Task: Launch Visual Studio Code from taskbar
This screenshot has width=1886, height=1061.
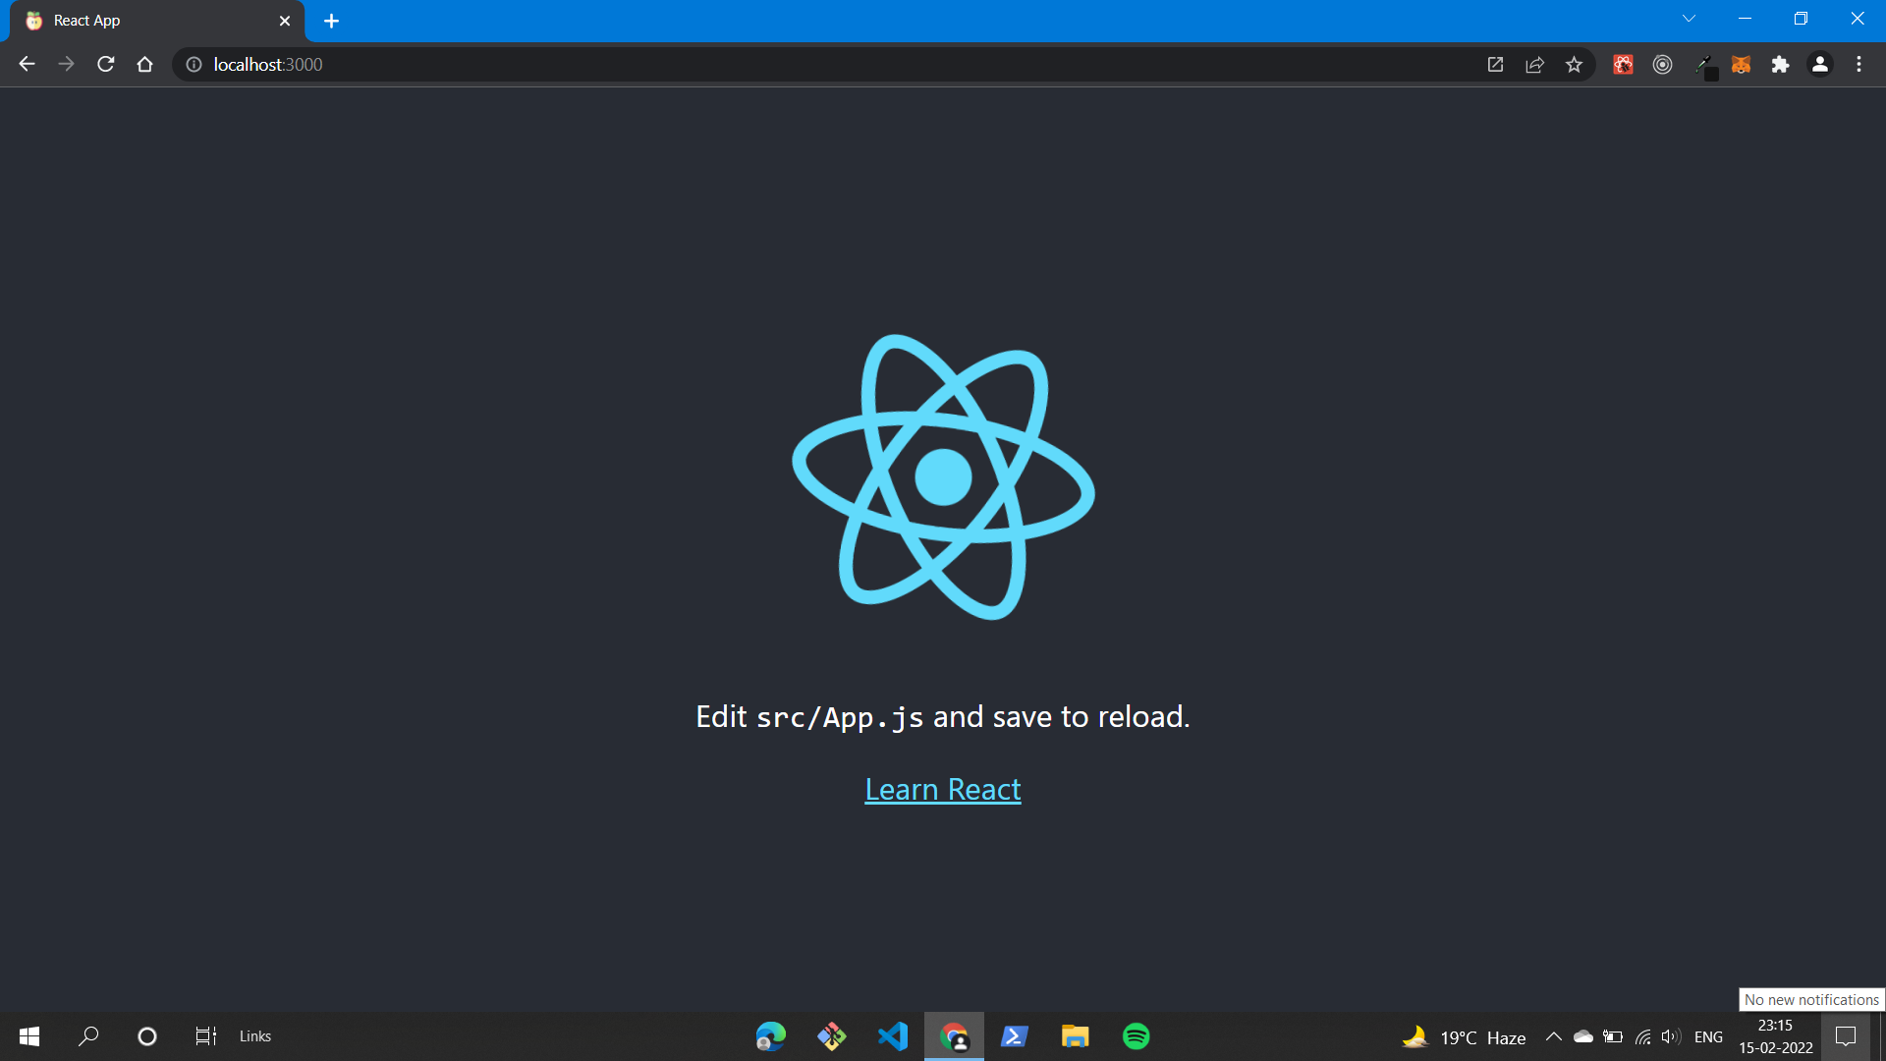Action: coord(893,1036)
